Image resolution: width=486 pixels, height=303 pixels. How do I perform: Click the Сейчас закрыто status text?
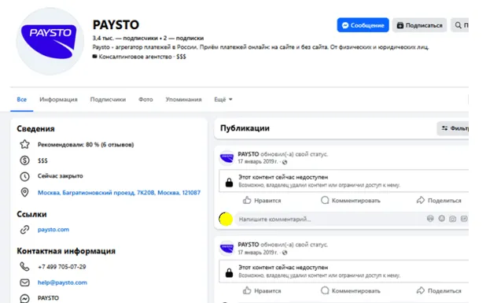[x=61, y=176]
